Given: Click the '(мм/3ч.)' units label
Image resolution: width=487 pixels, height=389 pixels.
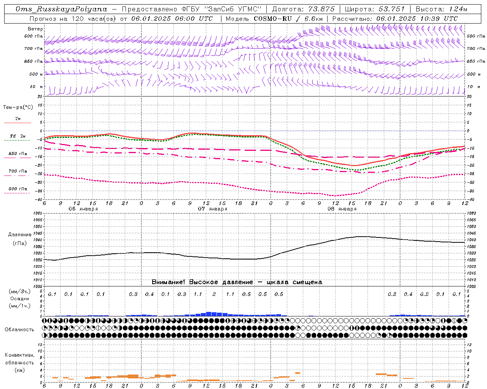Looking at the screenshot, I should click(x=19, y=291).
